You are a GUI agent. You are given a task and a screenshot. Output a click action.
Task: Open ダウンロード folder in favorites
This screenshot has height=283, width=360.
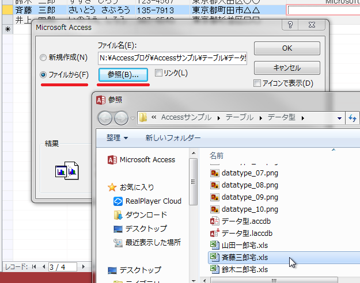coord(146,215)
